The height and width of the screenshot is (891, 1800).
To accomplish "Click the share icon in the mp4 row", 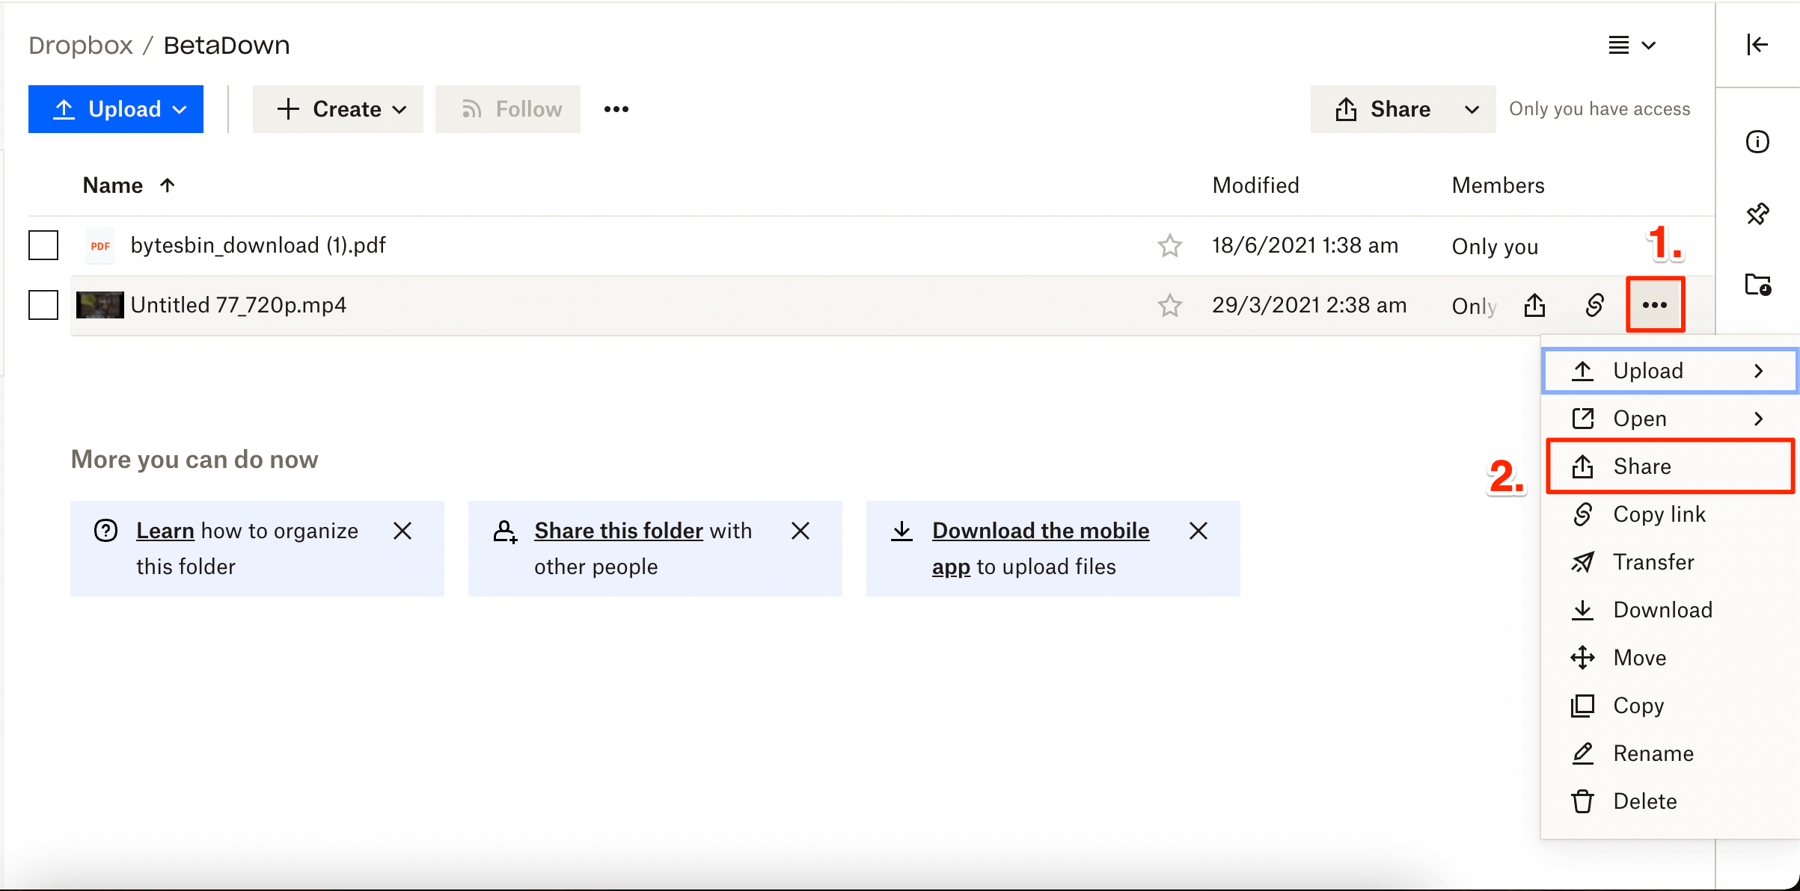I will click(x=1534, y=305).
